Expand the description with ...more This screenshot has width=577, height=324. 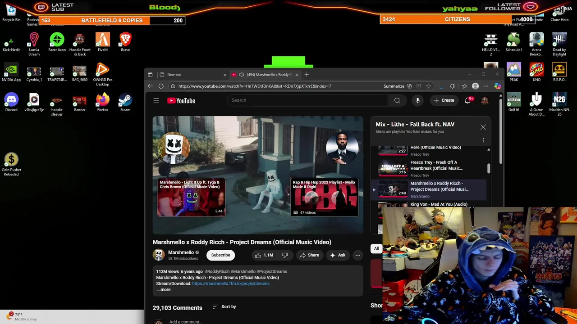(164, 290)
